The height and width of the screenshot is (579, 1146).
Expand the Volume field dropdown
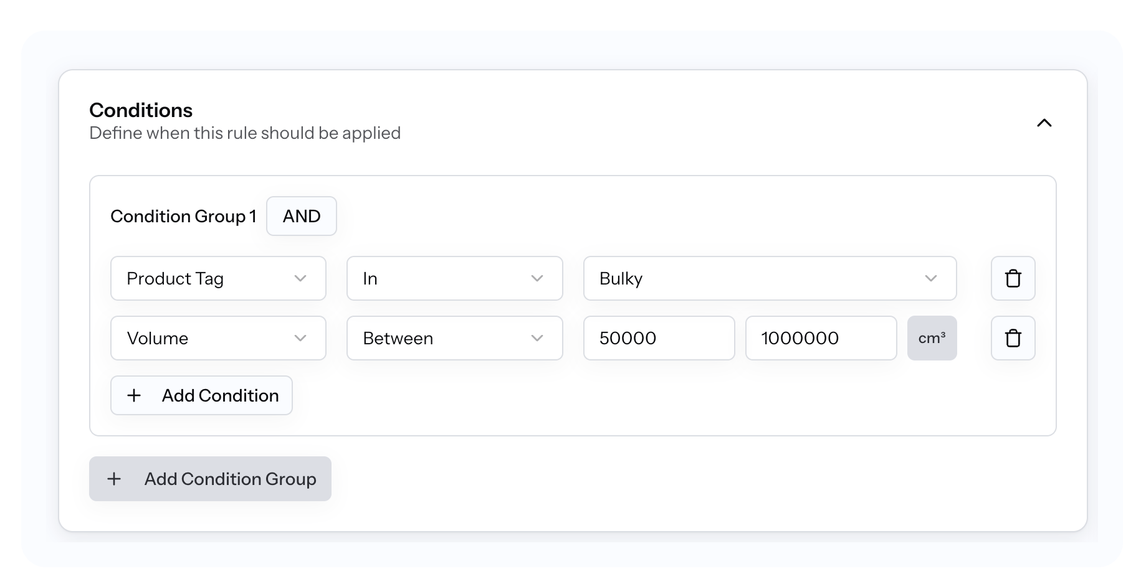(218, 338)
